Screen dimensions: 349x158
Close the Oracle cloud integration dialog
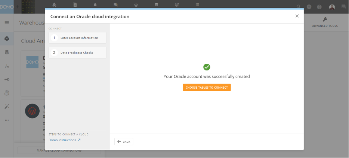[x=297, y=16]
